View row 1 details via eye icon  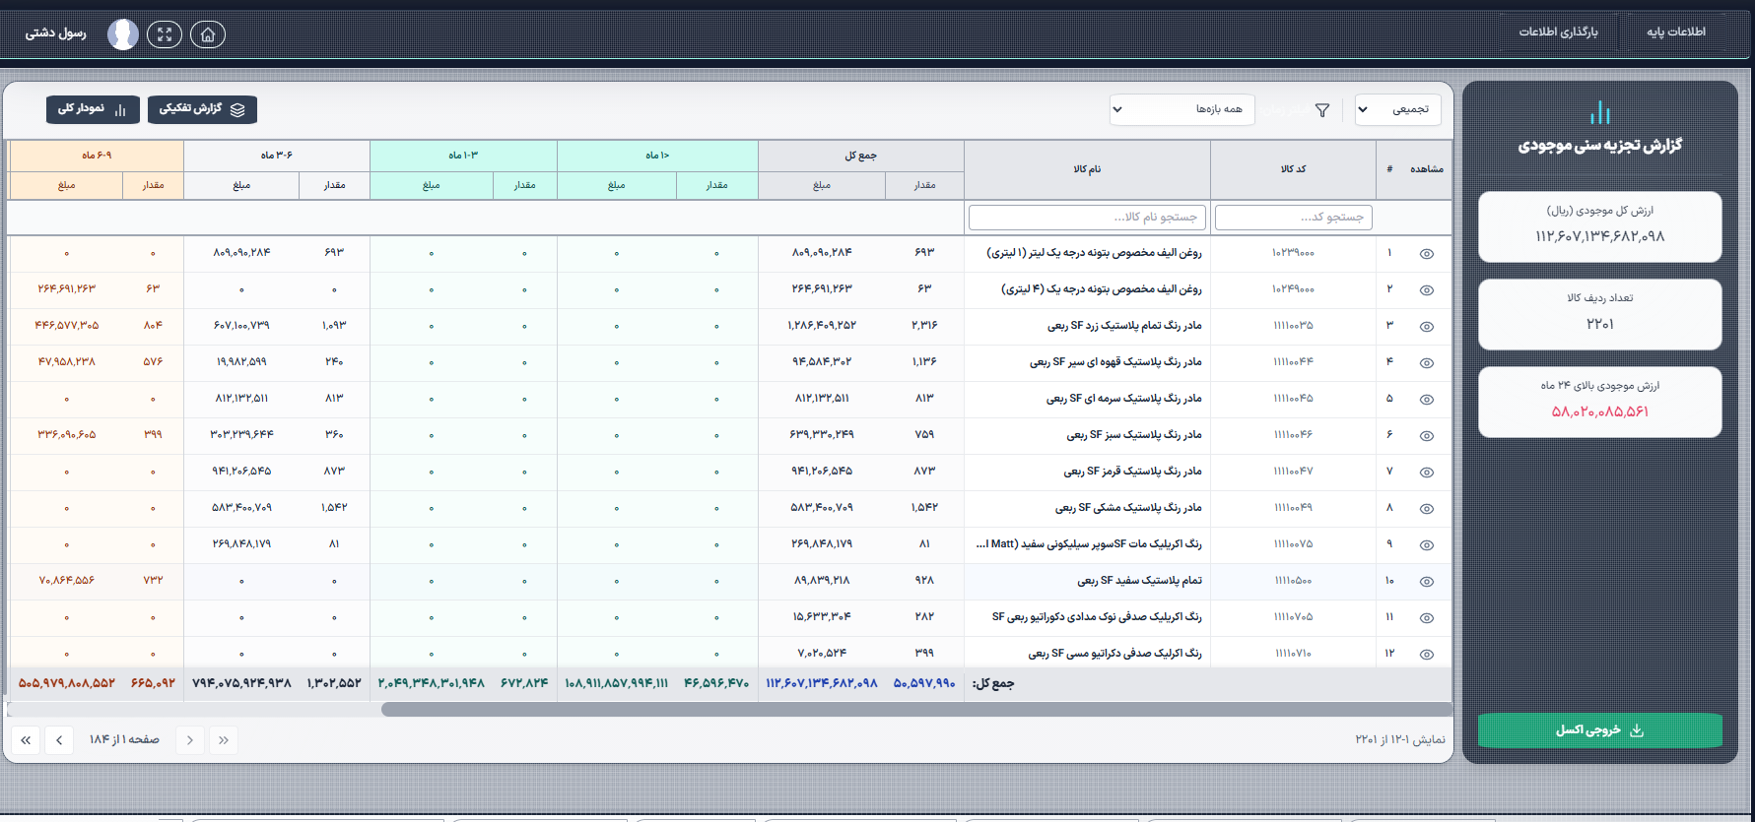tap(1426, 254)
